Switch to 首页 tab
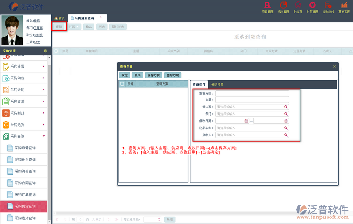Screen dimensions: 353x224 pos(60,19)
